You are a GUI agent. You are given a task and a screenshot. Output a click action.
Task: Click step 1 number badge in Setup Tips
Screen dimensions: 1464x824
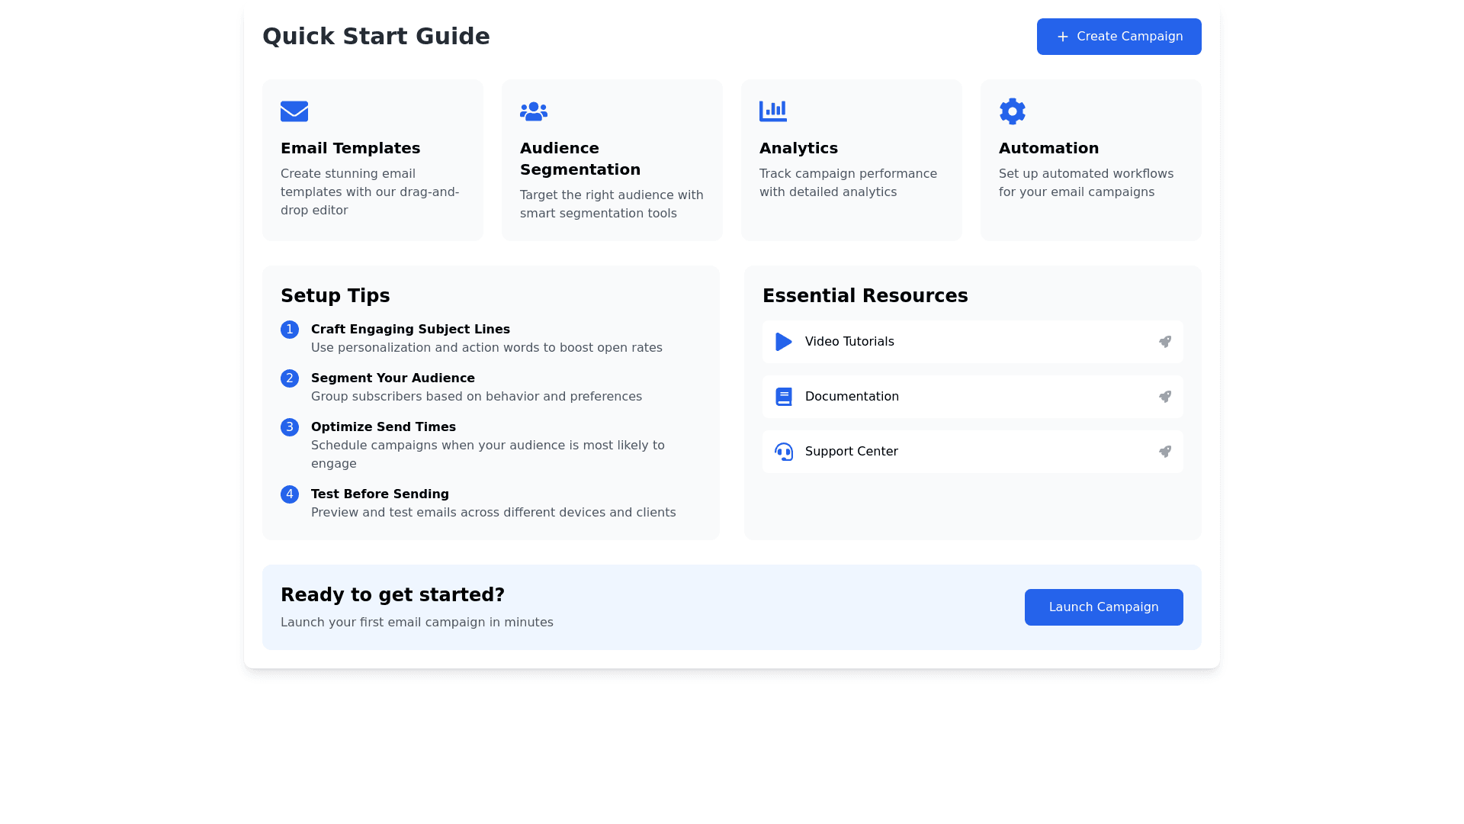click(x=290, y=330)
